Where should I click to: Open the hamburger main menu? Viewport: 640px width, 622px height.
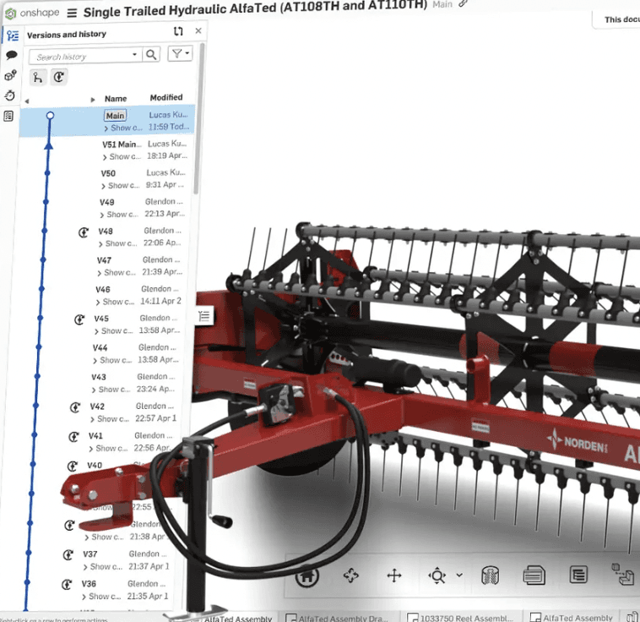[x=72, y=13]
